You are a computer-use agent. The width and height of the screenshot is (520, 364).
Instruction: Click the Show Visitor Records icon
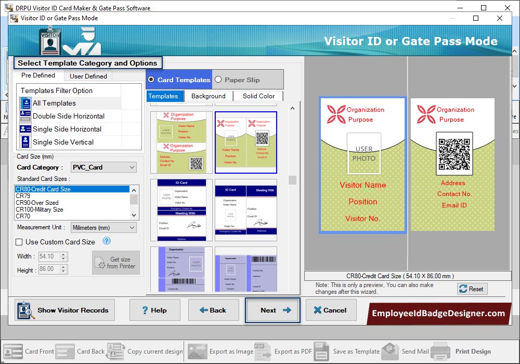click(25, 310)
